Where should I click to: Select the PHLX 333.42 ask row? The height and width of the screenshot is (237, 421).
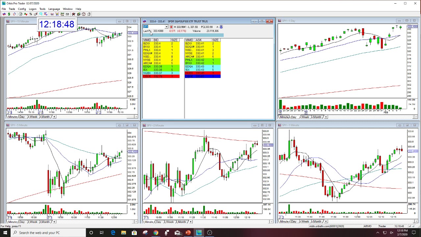click(x=203, y=60)
